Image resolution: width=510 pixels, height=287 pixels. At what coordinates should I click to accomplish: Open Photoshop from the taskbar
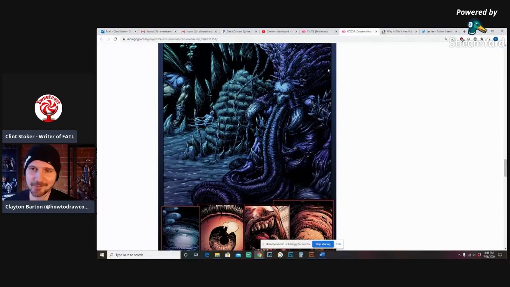tap(290, 255)
